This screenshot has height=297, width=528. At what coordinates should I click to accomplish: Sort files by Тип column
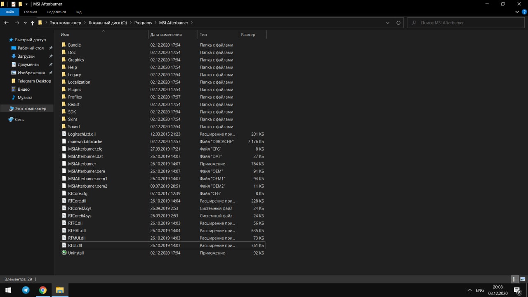pos(219,35)
